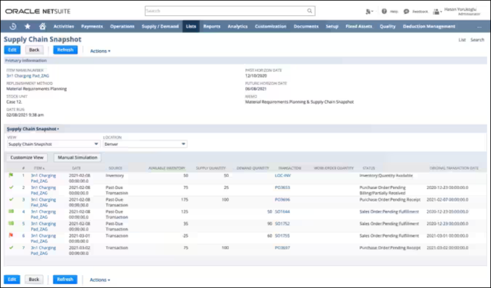Click the top Refresh button
The image size is (491, 288).
click(x=65, y=50)
